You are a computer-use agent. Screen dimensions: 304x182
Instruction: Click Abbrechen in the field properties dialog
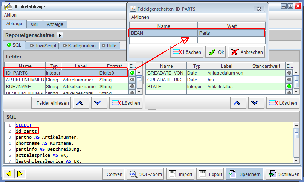click(x=246, y=52)
